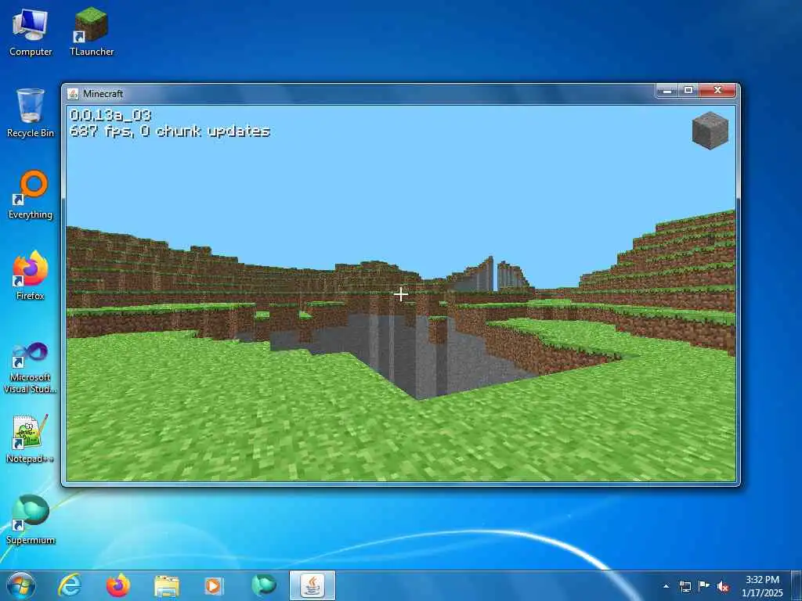This screenshot has width=802, height=601.
Task: Launch Firefox from the taskbar
Action: pyautogui.click(x=117, y=585)
